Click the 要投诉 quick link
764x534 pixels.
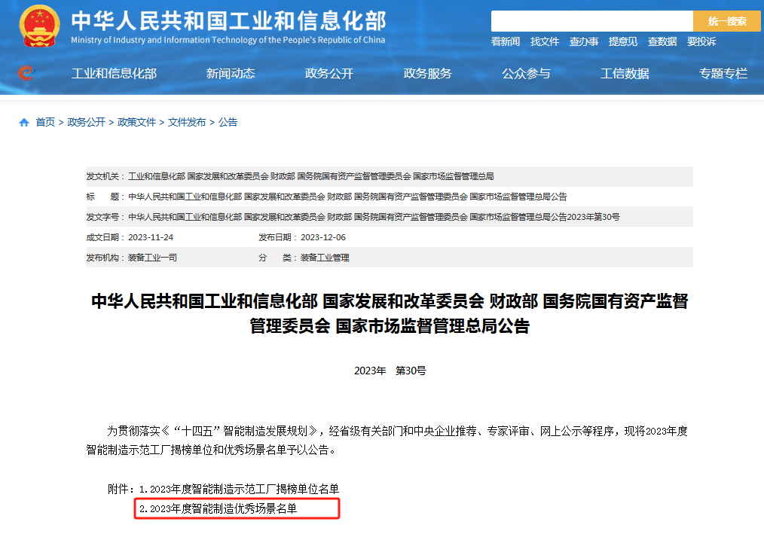click(701, 41)
